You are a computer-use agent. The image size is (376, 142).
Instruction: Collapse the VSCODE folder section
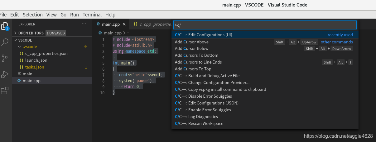16,40
